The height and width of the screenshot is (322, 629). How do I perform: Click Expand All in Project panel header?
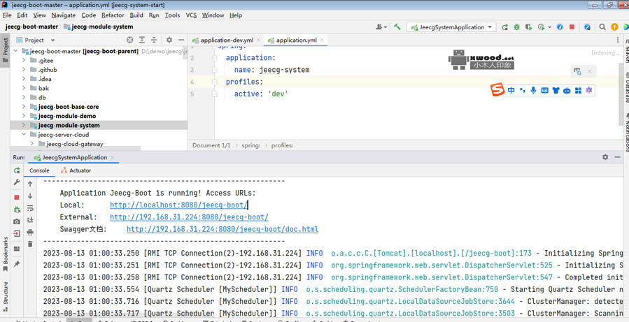[141, 40]
